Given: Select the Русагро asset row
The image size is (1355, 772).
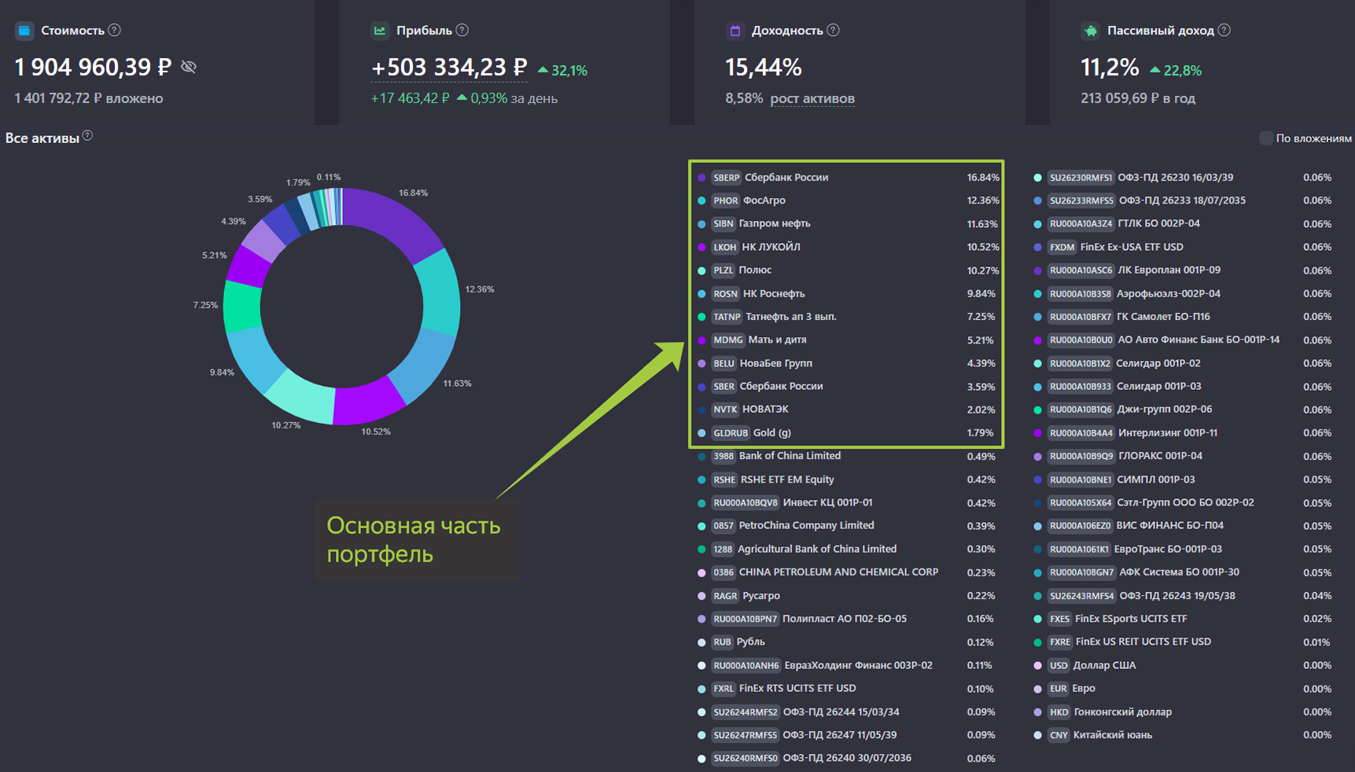Looking at the screenshot, I should click(848, 596).
